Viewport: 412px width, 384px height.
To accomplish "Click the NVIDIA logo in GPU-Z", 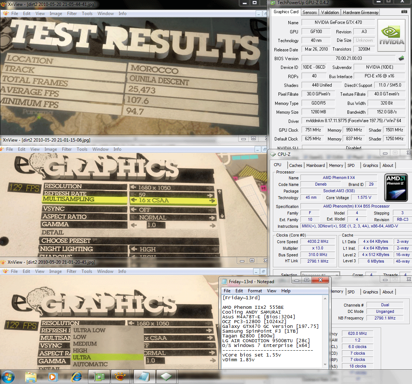I will (391, 35).
